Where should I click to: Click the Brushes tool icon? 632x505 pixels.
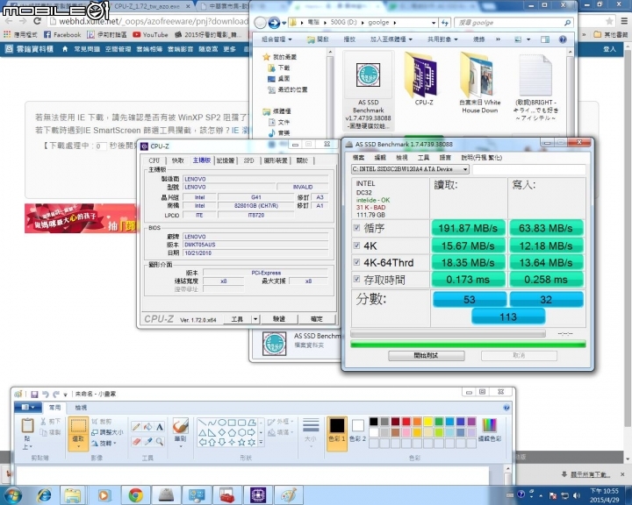pyautogui.click(x=180, y=426)
